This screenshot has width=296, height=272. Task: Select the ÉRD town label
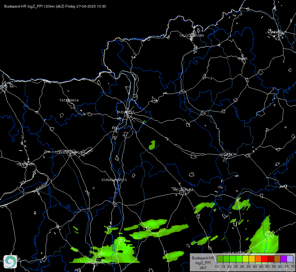click(115, 128)
